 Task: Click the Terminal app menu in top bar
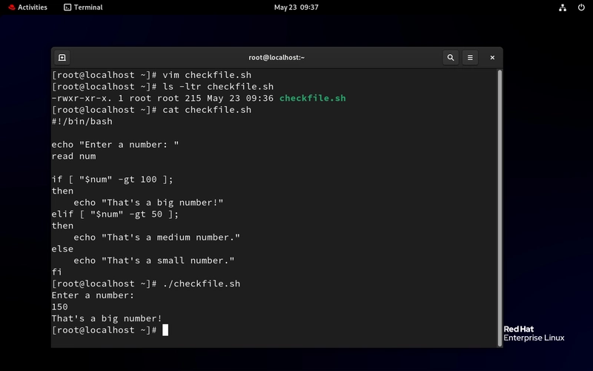coord(83,7)
